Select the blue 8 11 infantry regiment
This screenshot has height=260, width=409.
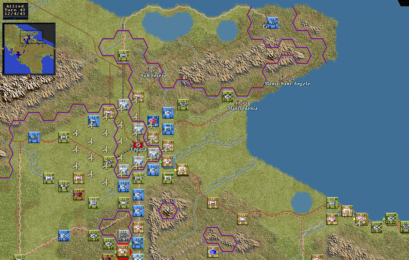(x=123, y=186)
